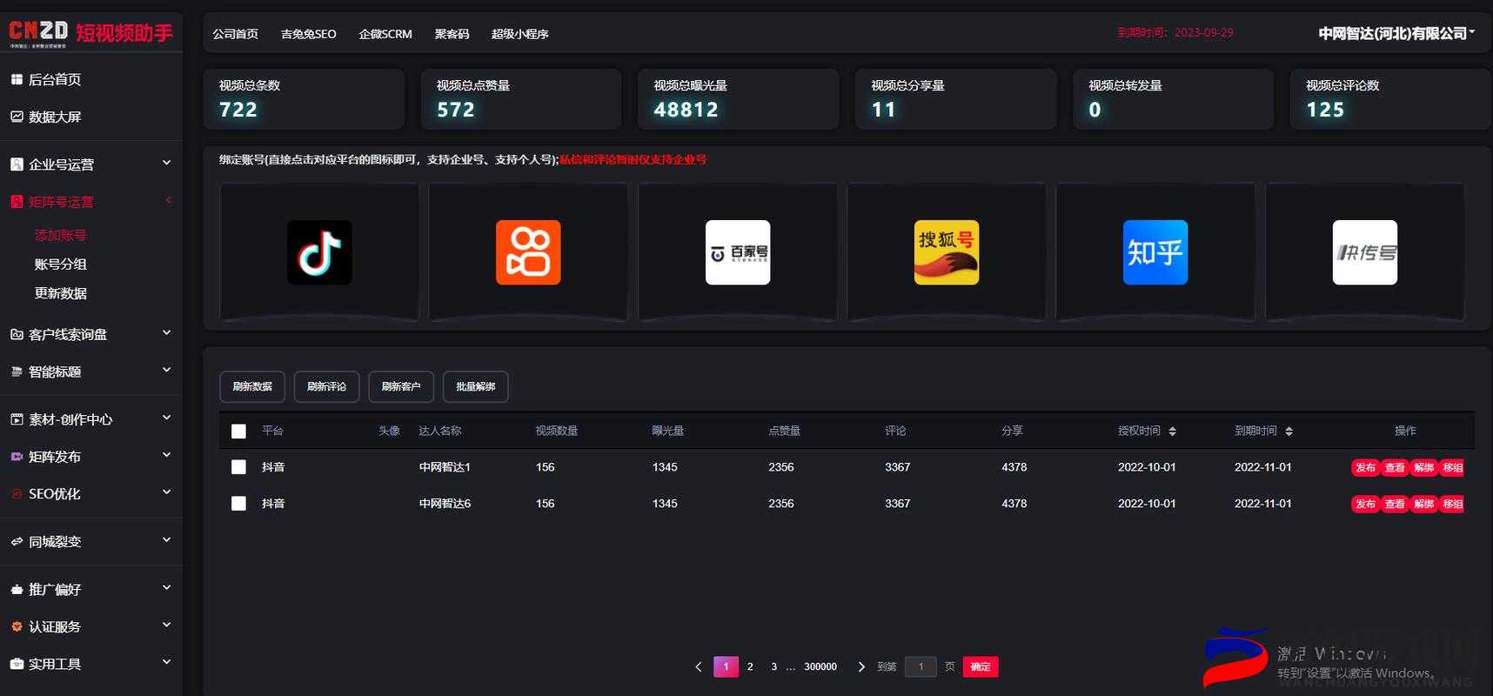
Task: Go to page 2 in pagination
Action: (750, 667)
